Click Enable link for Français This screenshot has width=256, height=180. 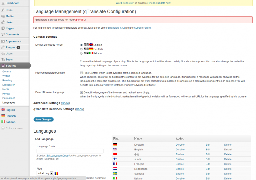179,164
